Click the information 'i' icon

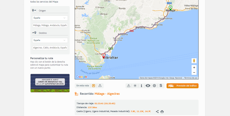(141, 86)
